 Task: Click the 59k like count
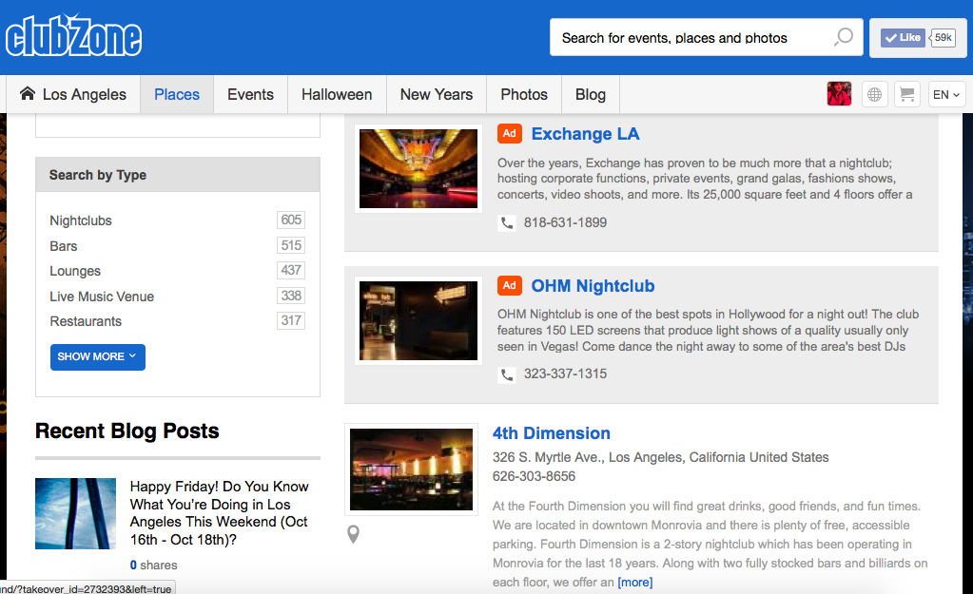(943, 38)
